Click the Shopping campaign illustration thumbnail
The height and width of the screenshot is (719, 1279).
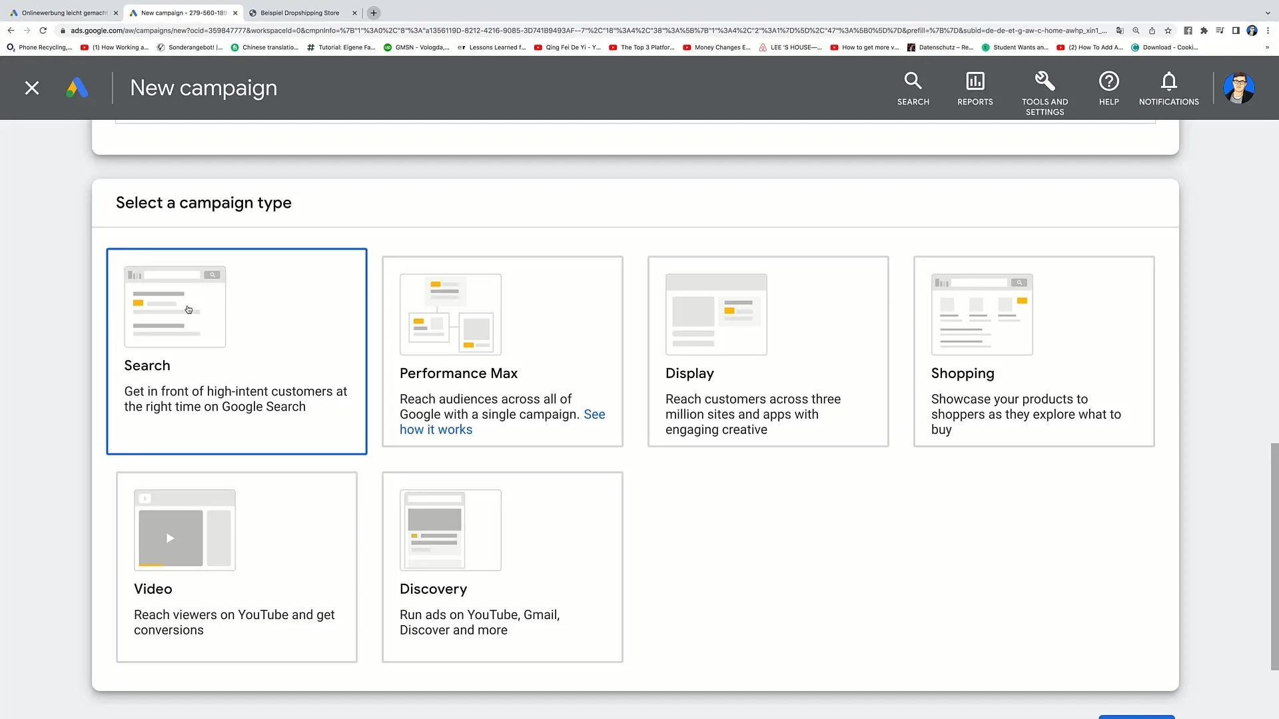click(x=982, y=314)
